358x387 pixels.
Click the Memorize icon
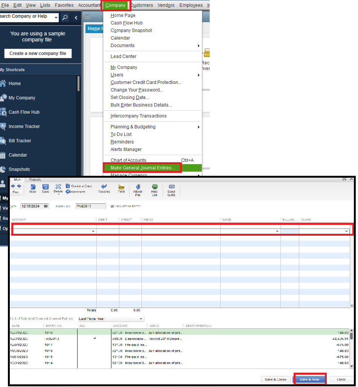68,192
